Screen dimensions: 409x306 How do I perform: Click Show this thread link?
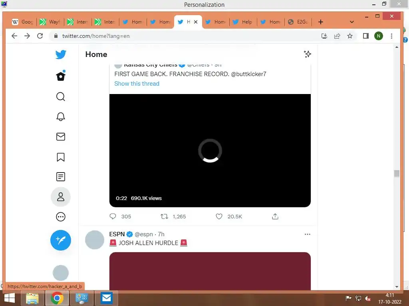[137, 84]
